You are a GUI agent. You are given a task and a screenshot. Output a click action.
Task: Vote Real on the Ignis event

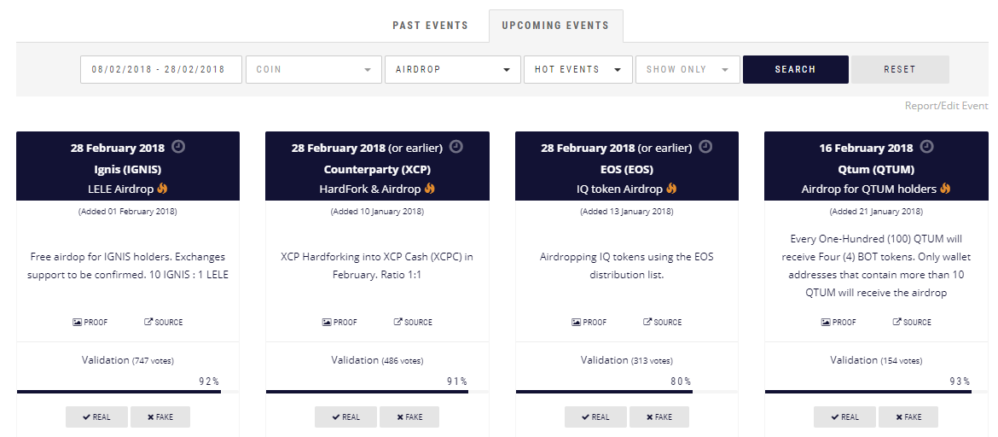[96, 417]
